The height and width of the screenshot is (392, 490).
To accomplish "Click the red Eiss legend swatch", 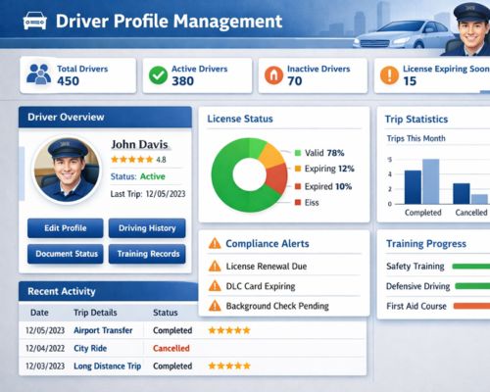I will point(298,202).
